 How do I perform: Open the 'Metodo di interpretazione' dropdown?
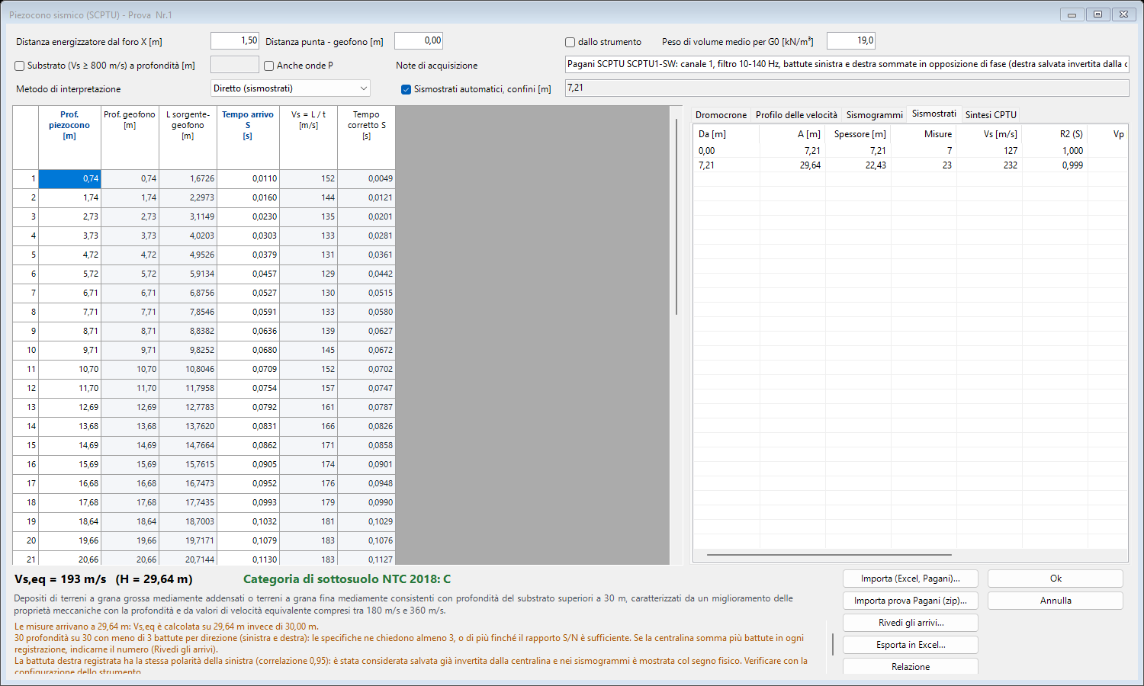(291, 88)
